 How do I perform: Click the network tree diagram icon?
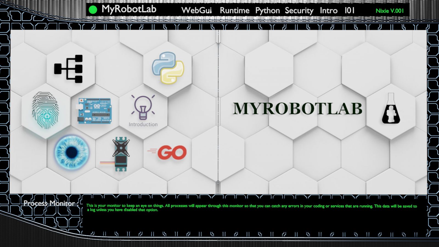point(68,69)
